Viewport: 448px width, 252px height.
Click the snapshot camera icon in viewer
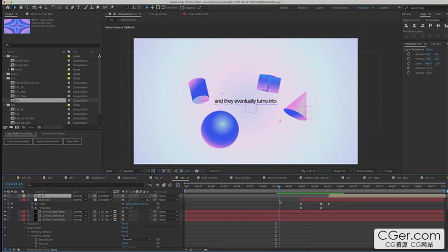click(x=197, y=171)
